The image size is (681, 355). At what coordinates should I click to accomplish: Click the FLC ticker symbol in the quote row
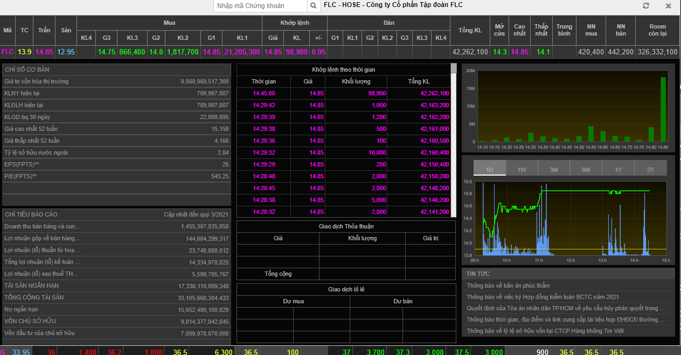[8, 52]
